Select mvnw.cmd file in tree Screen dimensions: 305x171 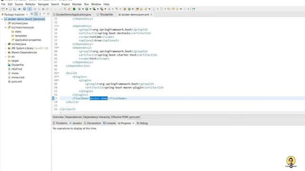16,77
